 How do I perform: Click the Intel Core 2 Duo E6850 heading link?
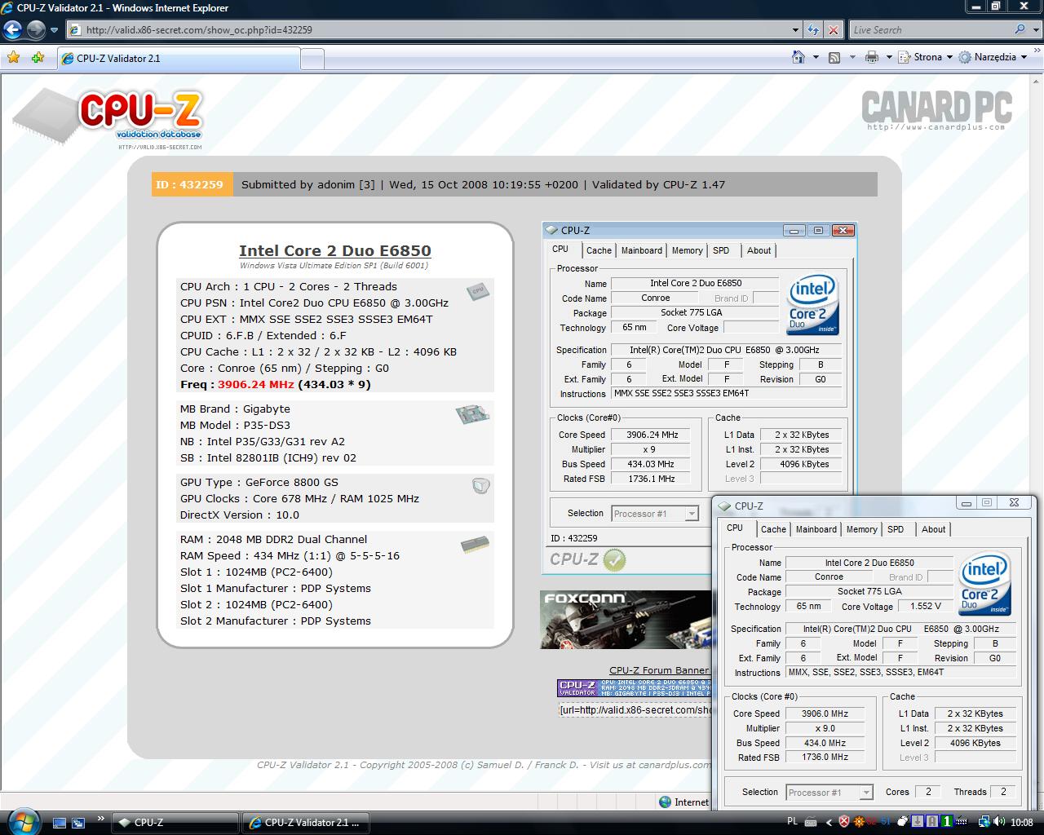point(334,251)
